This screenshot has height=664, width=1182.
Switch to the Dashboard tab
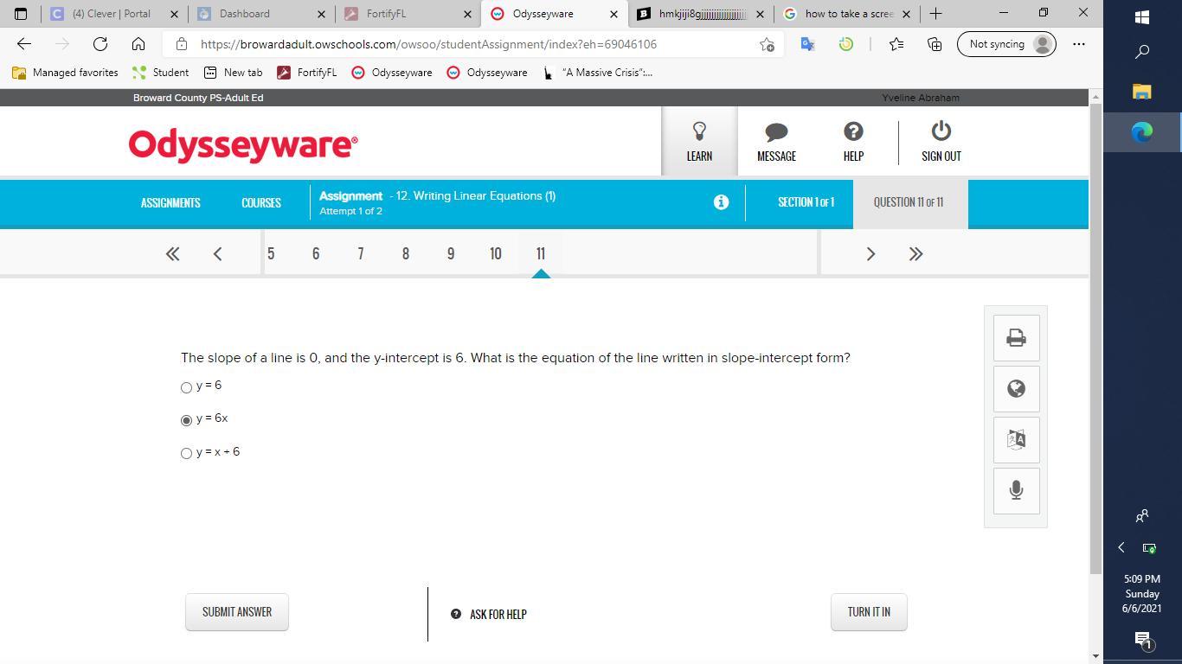pyautogui.click(x=261, y=14)
